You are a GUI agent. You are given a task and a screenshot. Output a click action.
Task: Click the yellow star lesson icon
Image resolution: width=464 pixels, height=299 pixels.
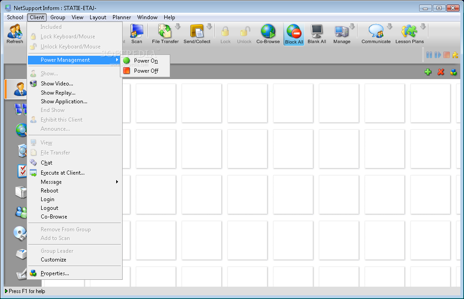click(x=455, y=55)
